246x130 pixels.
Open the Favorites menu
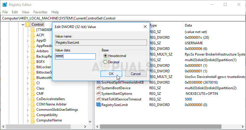40,12
